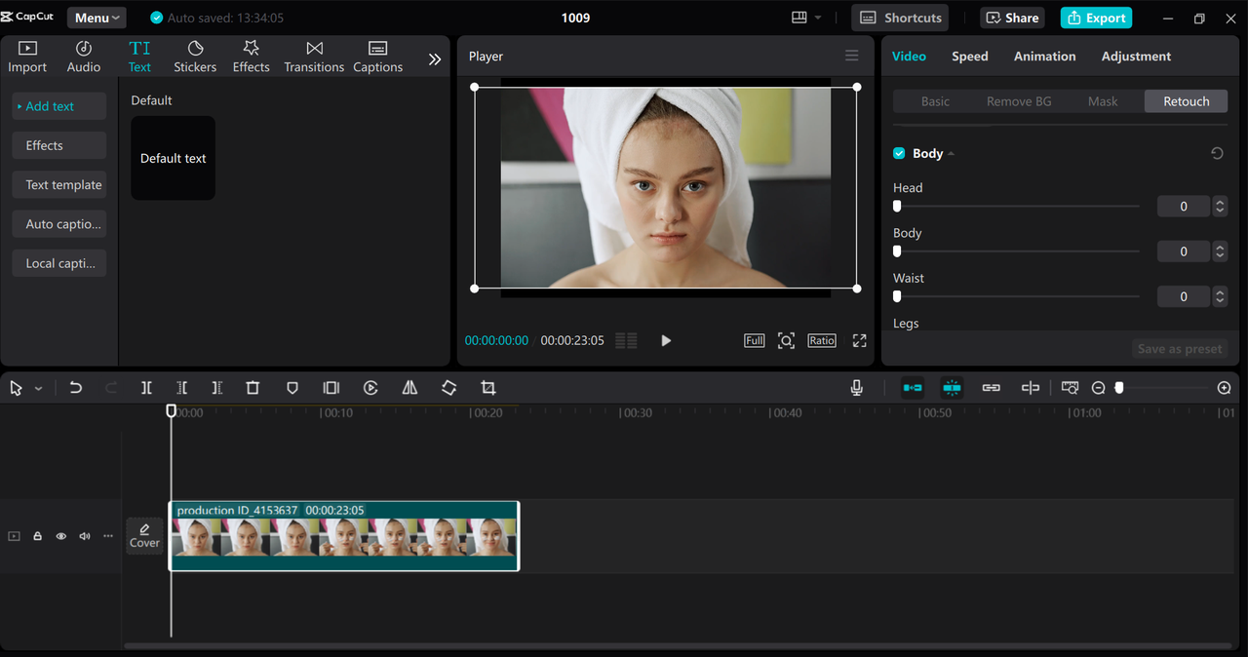
Task: Click the zoom-to-fit preview icon
Action: click(x=786, y=340)
